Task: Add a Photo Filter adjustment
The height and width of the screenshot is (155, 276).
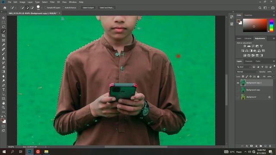Action: (255, 51)
